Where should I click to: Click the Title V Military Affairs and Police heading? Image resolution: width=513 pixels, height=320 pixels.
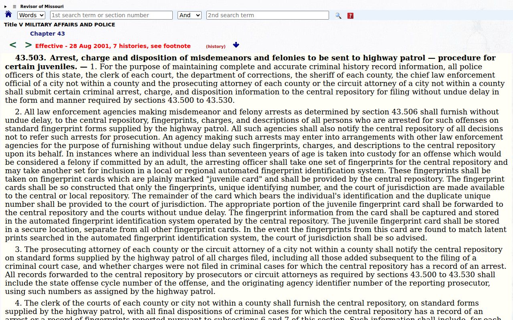click(60, 24)
